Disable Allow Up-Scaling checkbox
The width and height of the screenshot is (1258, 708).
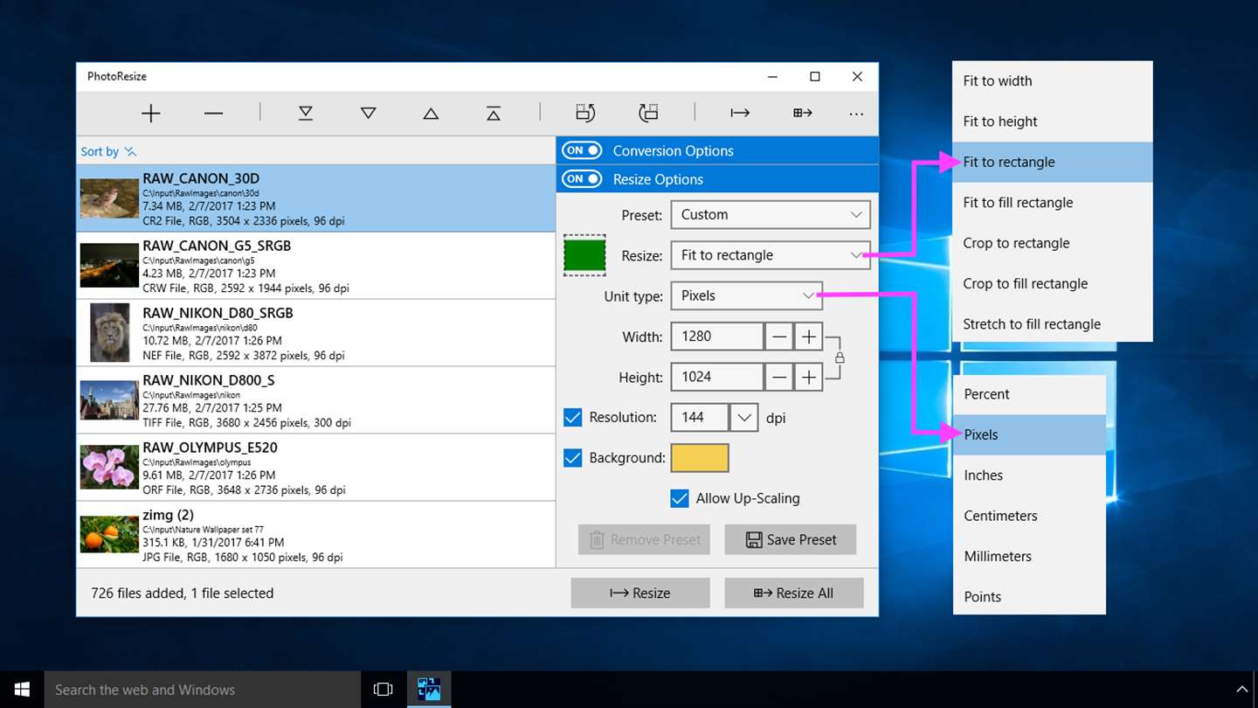point(680,498)
